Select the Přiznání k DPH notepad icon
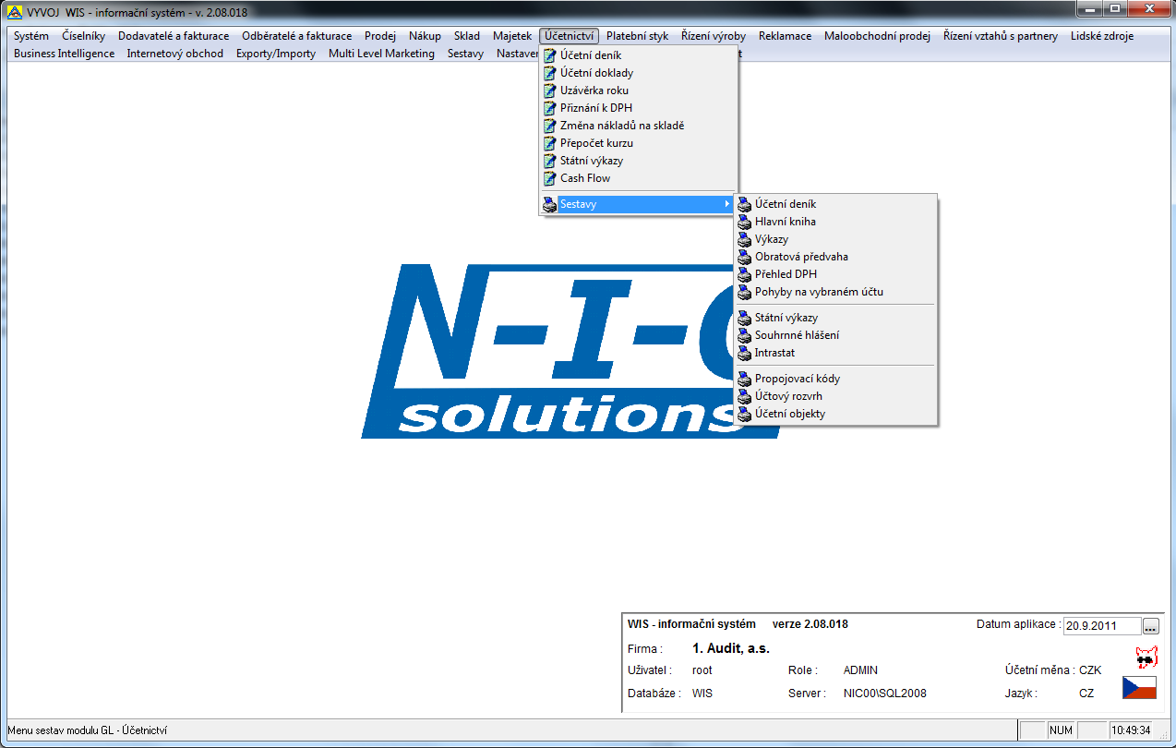 (x=550, y=108)
